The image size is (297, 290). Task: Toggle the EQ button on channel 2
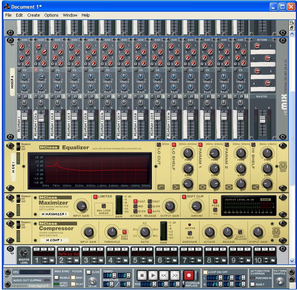pos(36,70)
